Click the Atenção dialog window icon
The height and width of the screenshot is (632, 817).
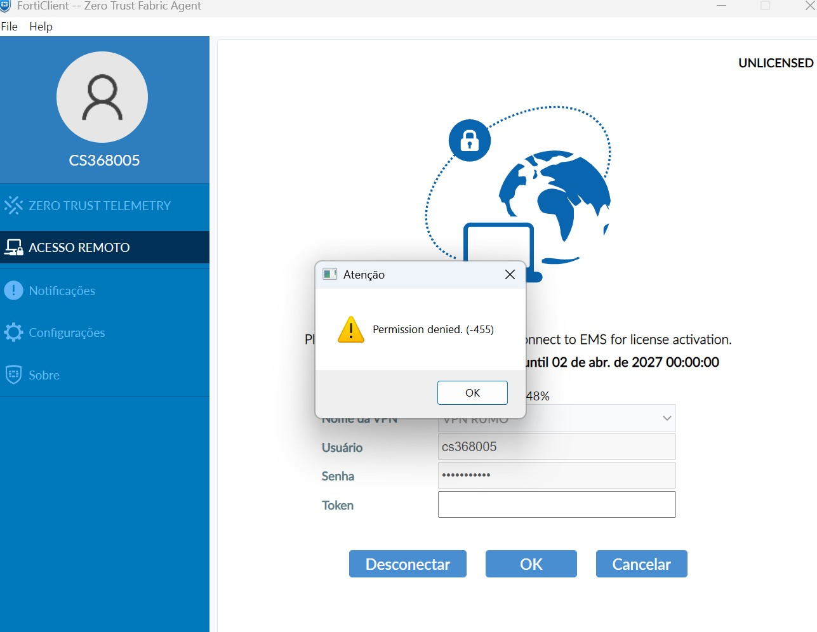tap(329, 274)
